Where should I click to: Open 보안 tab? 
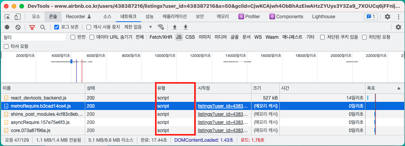click(200, 17)
